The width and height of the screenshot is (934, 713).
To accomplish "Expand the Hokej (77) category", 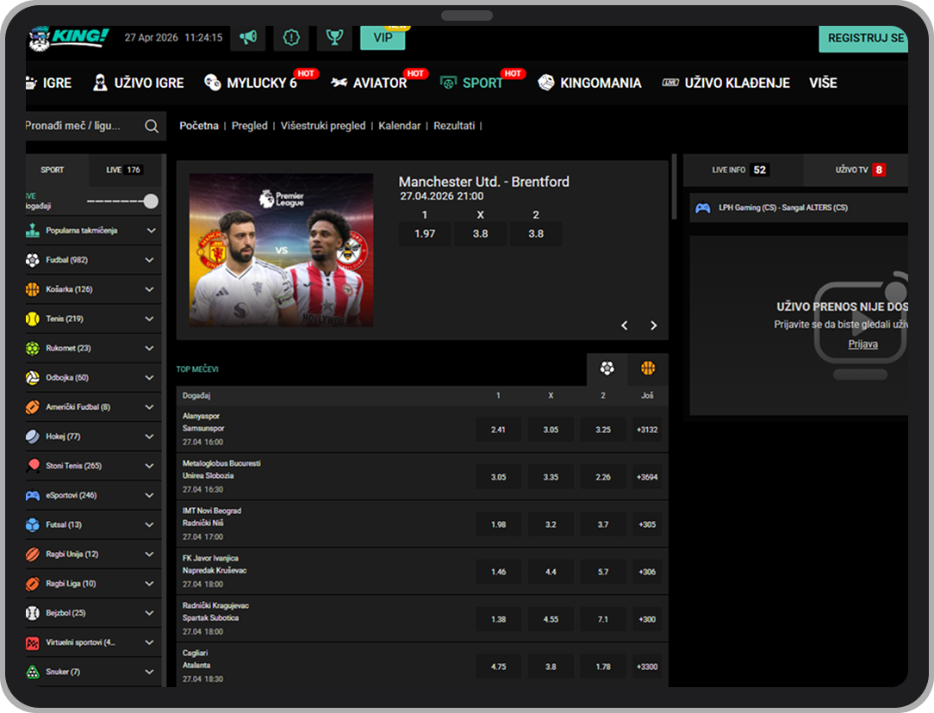I will [150, 437].
